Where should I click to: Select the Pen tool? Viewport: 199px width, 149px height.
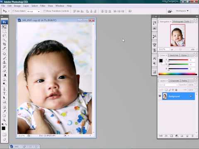point(5,89)
